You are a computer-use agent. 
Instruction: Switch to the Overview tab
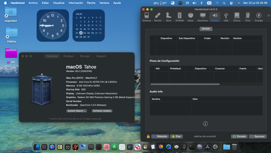point(52,56)
